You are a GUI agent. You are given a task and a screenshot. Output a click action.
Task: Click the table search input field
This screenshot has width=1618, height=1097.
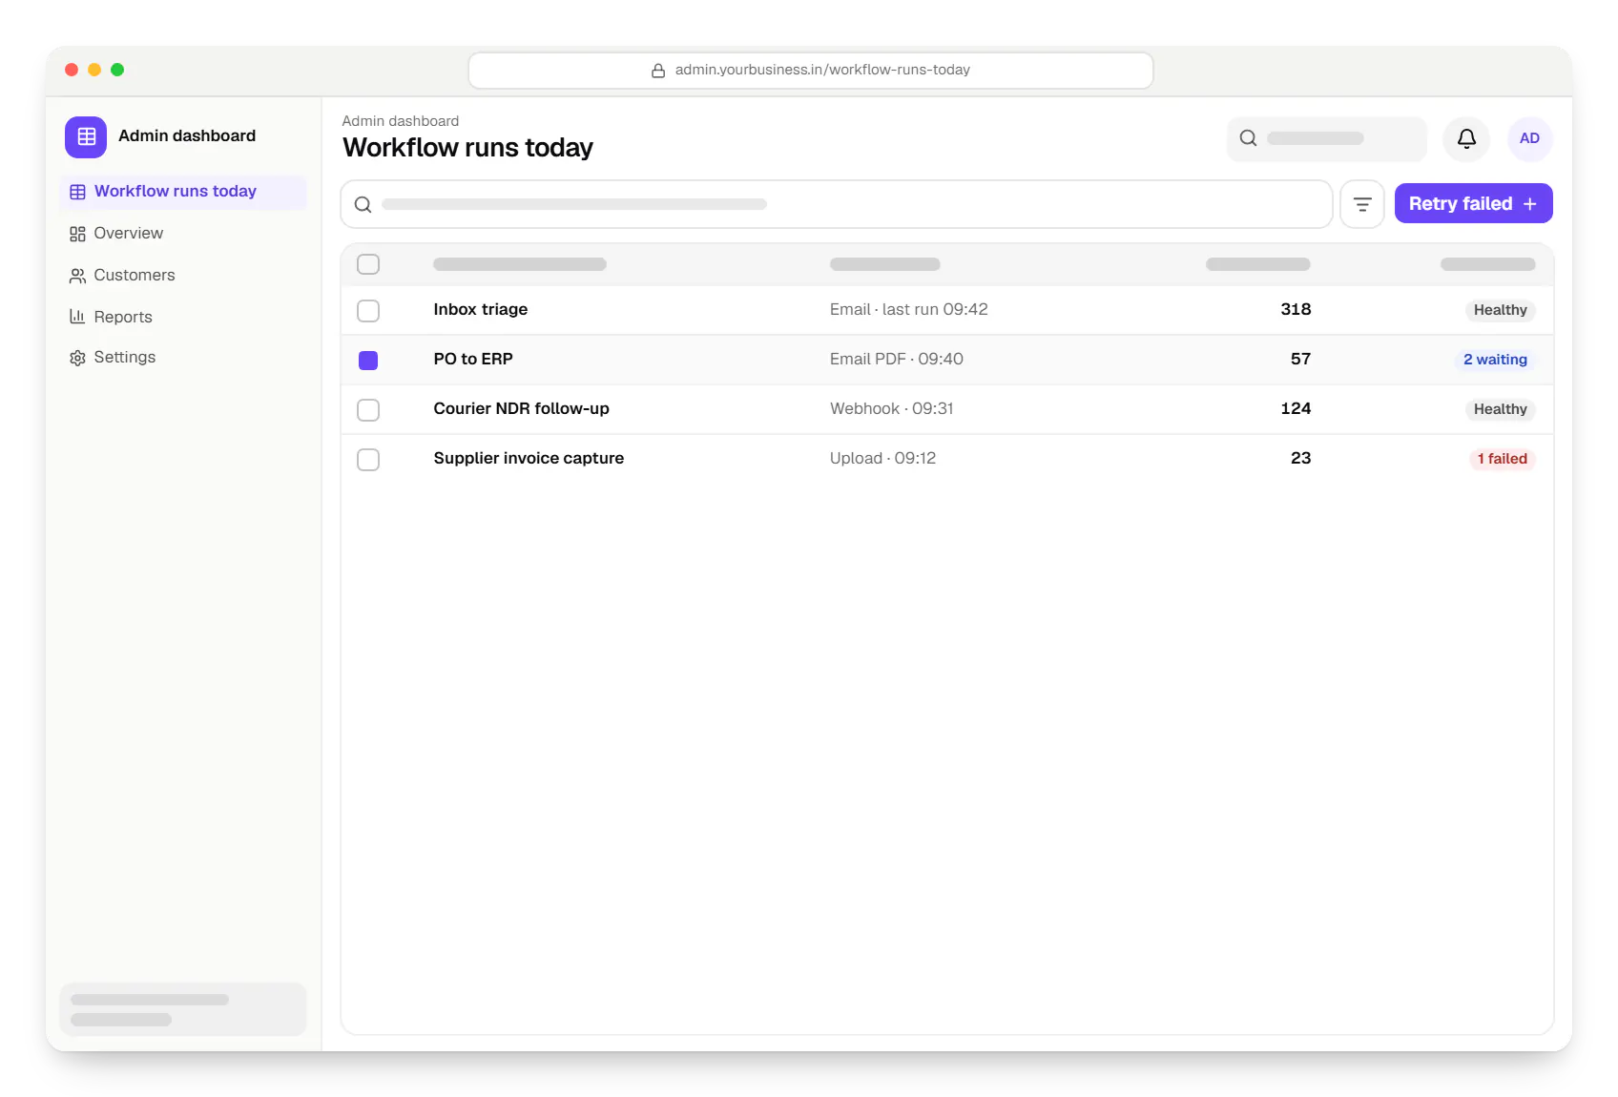[836, 204]
